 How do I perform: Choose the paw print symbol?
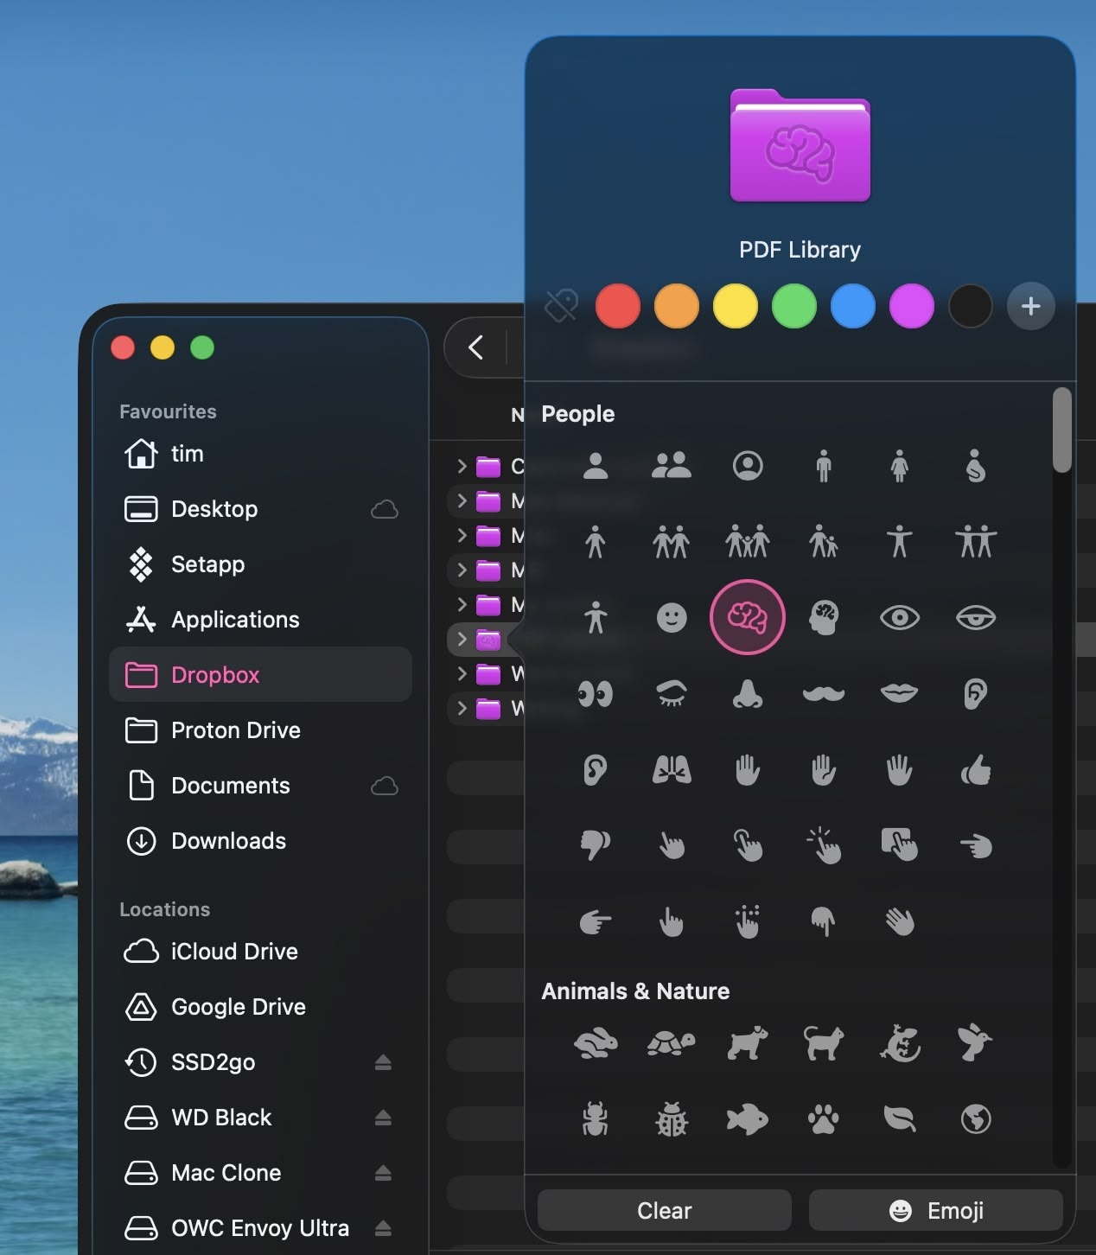tap(823, 1119)
